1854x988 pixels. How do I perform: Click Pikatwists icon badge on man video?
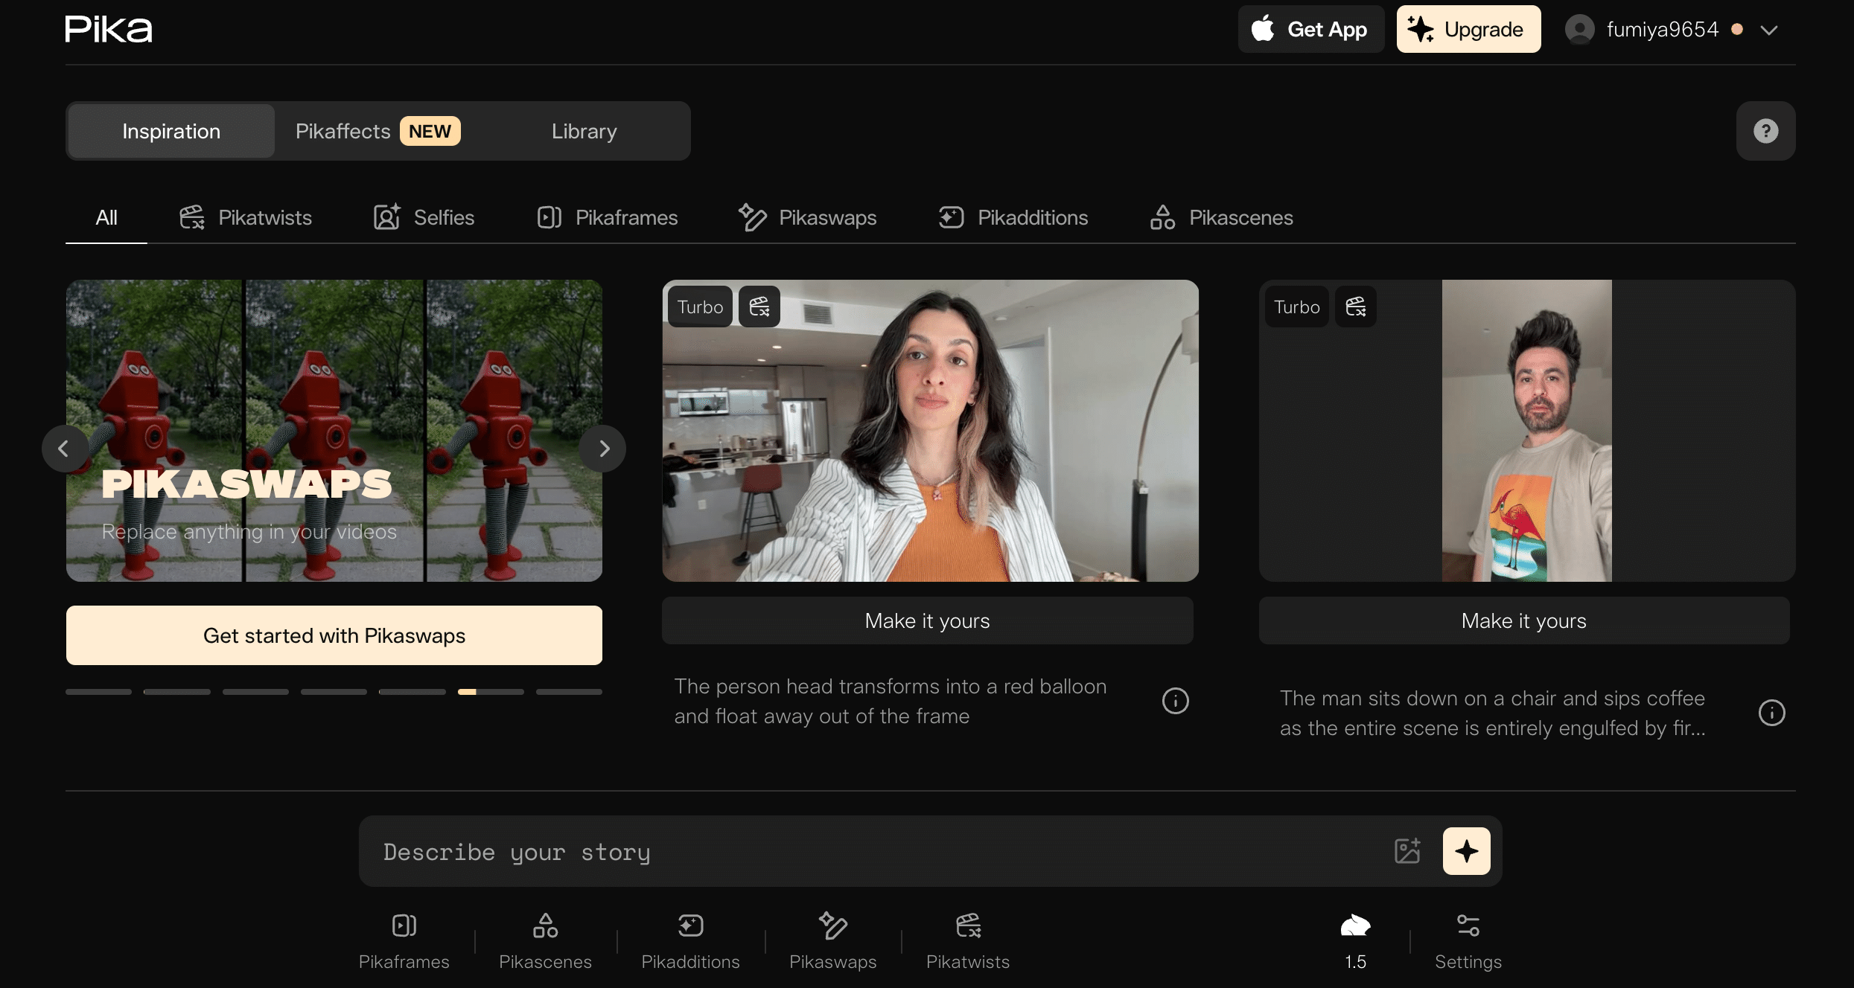(1356, 307)
